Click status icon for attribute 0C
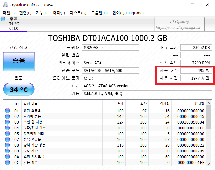Screen dimensions: 215x170 (x=7, y=162)
